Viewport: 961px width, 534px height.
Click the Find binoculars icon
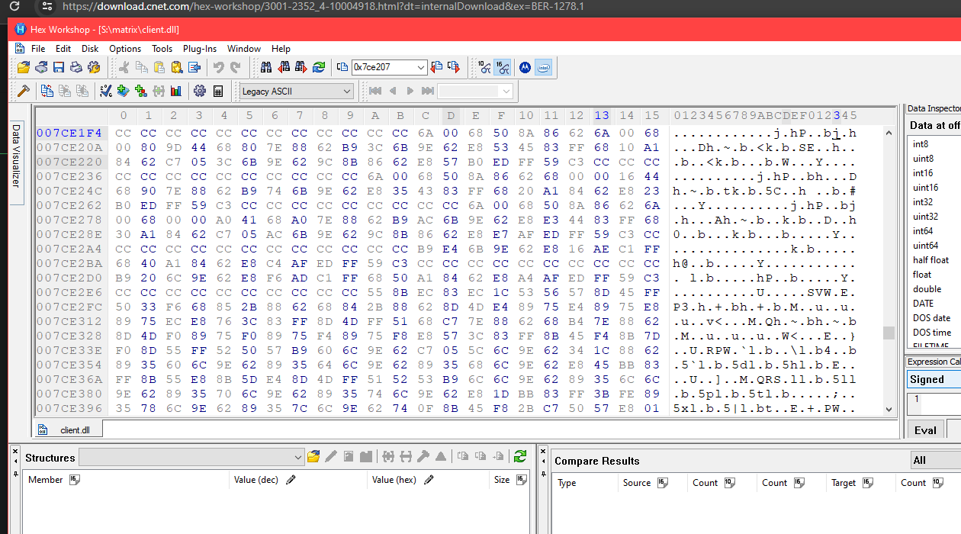click(x=266, y=67)
